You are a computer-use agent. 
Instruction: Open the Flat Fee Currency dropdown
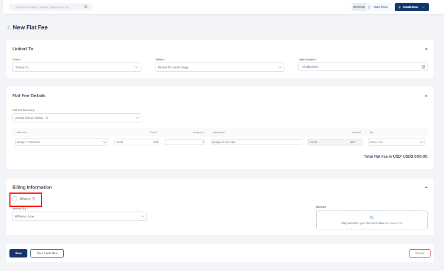pos(77,118)
